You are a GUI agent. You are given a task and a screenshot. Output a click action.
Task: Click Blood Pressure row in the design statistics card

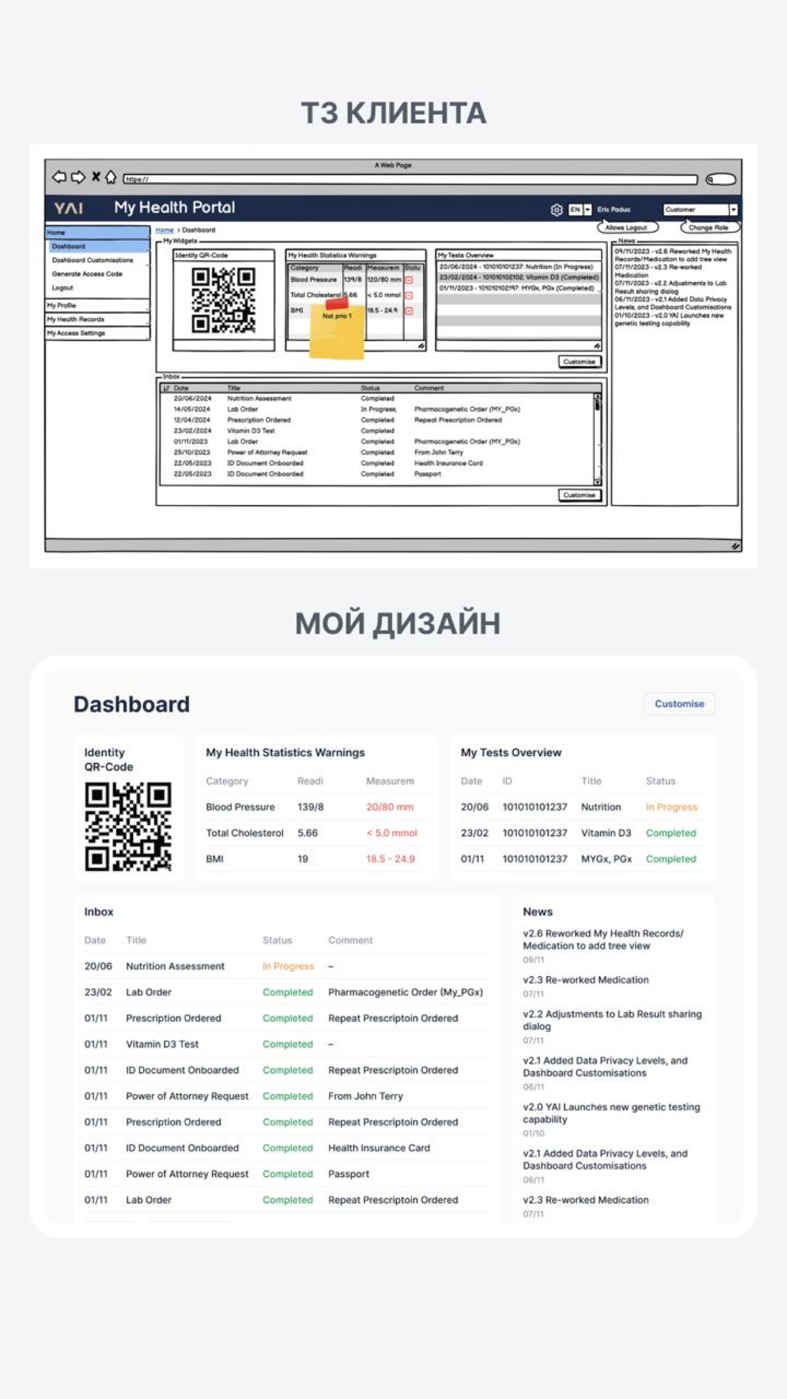point(317,807)
